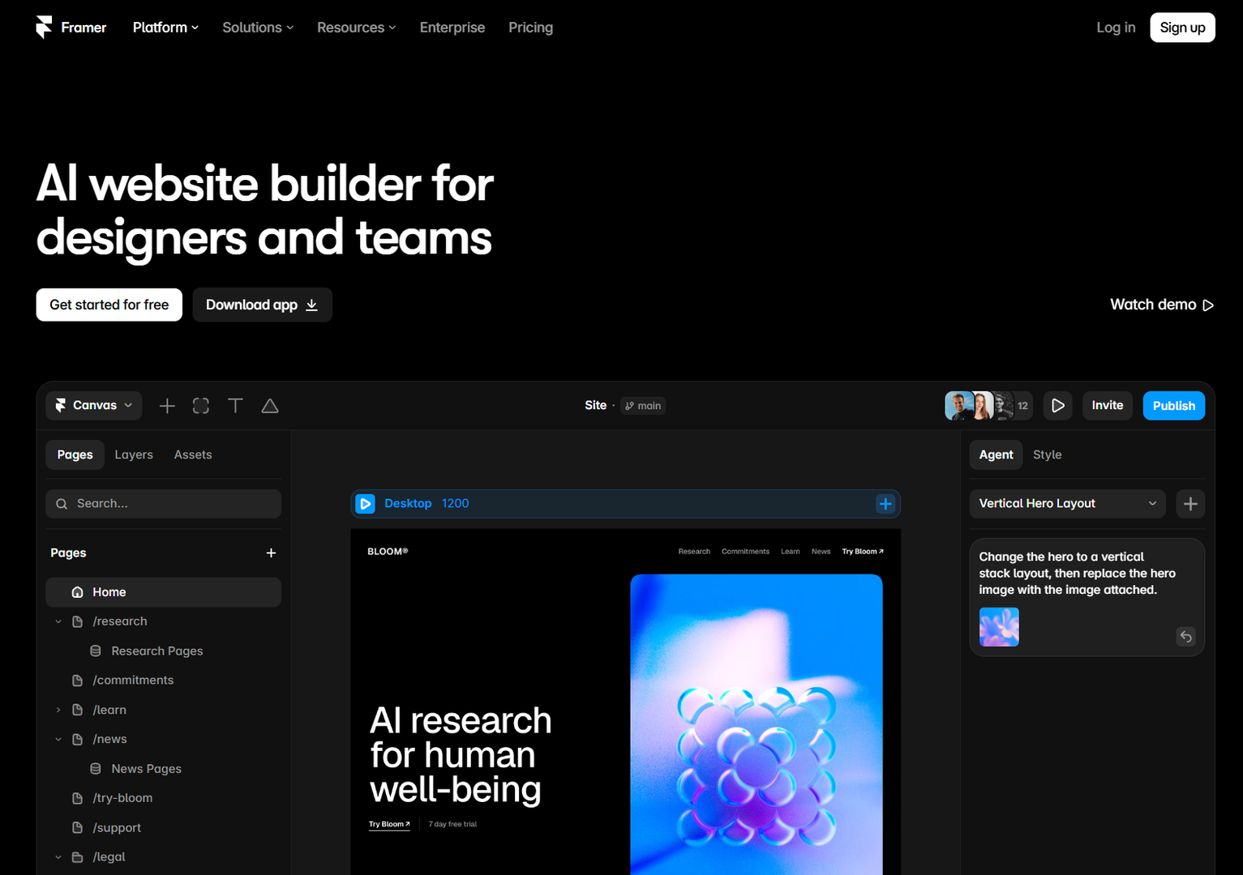This screenshot has height=875, width=1243.
Task: Click the insert plus icon in canvas toolbar
Action: [167, 406]
